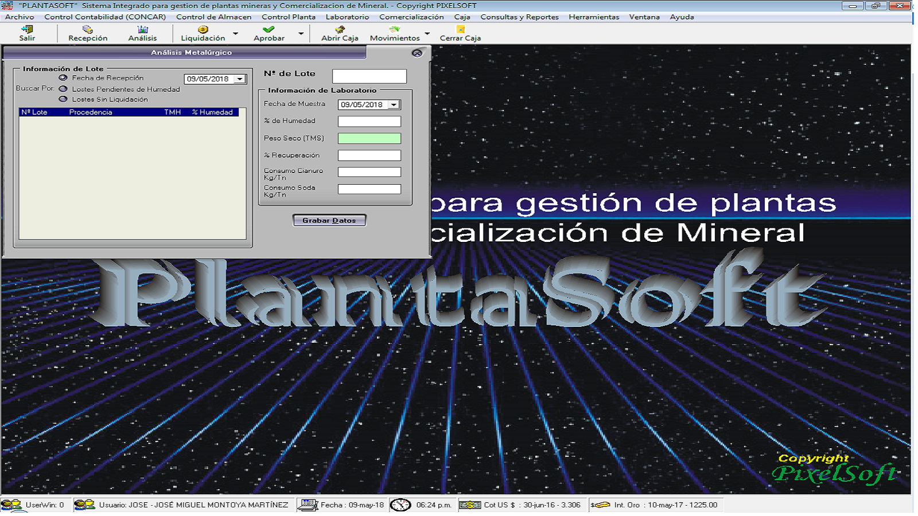Click the Liquidación toolbar icon

[203, 30]
